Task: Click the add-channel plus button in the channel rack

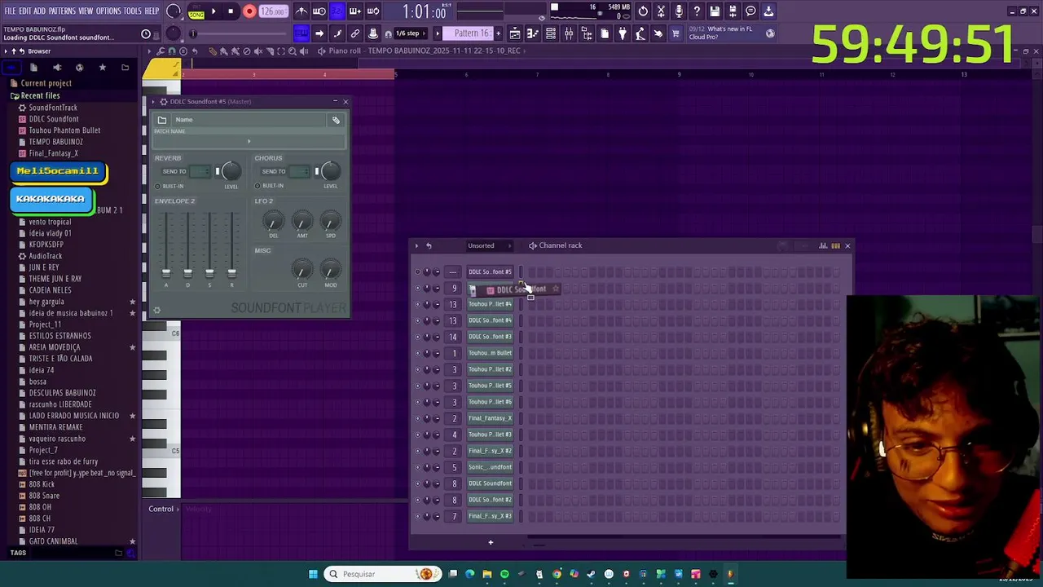Action: (x=491, y=542)
